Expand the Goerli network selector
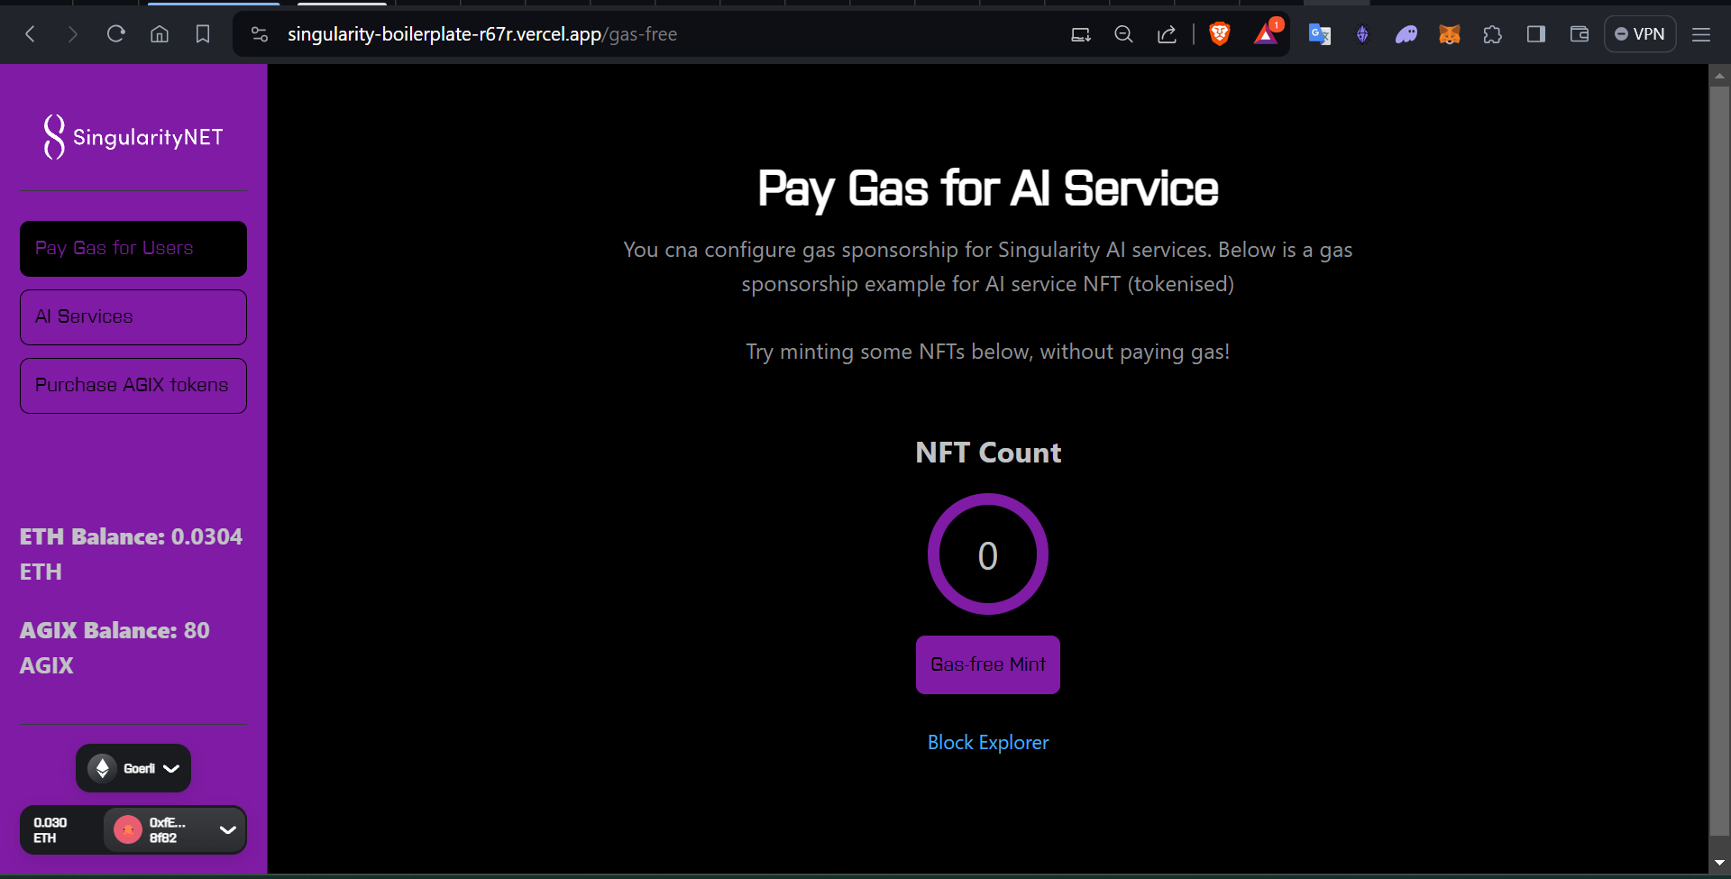1731x879 pixels. click(x=133, y=768)
